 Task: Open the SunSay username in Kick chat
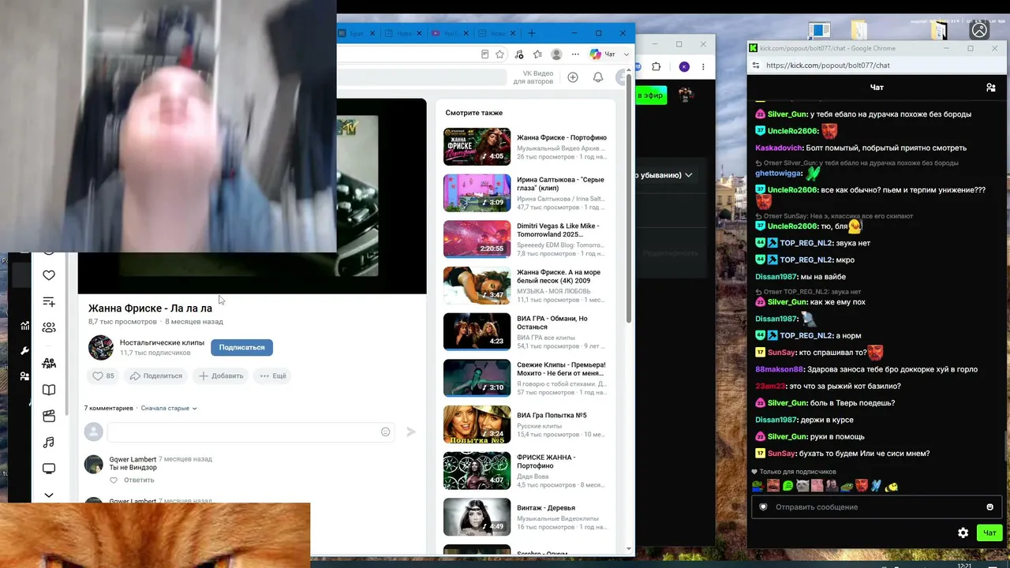pos(781,454)
